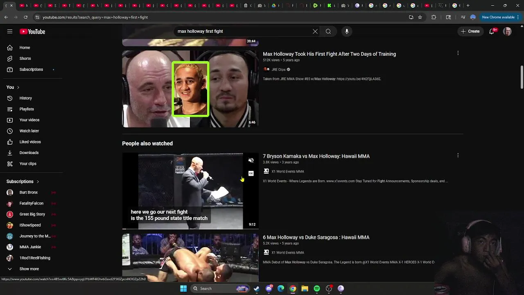Viewport: 524px width, 295px height.
Task: Open more options for JRE Clips video
Action: pyautogui.click(x=458, y=53)
